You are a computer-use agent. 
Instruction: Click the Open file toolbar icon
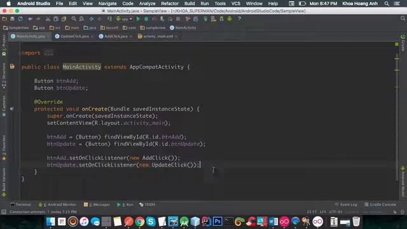point(4,18)
